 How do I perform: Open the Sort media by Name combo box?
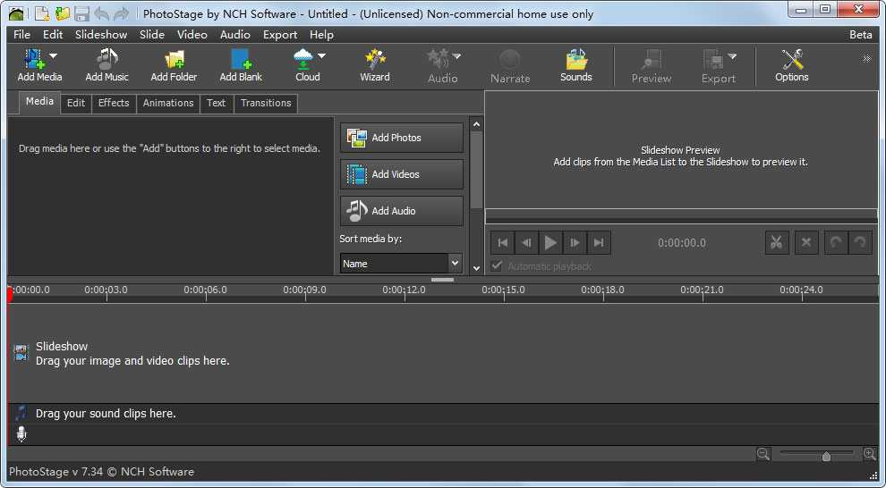click(401, 264)
